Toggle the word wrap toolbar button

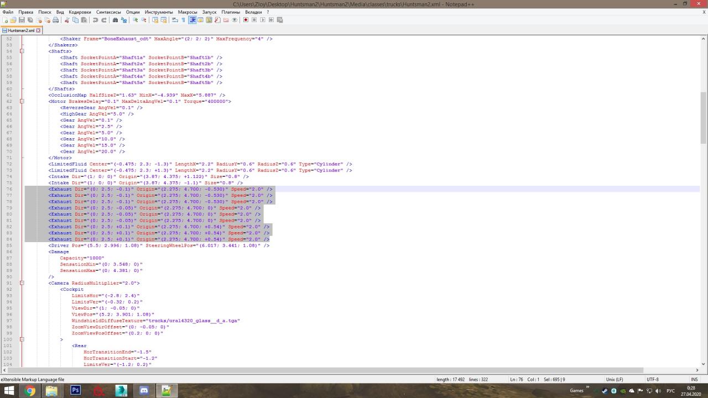(x=175, y=20)
